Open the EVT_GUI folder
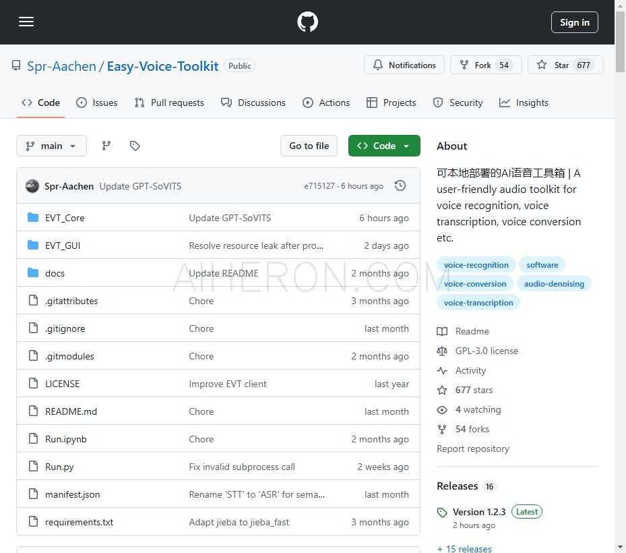This screenshot has height=553, width=626. (x=63, y=245)
